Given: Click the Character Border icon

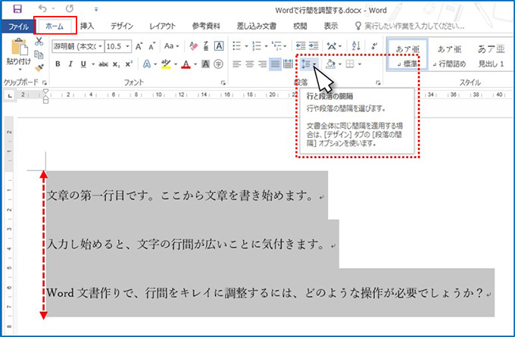Looking at the screenshot, I should (219, 46).
